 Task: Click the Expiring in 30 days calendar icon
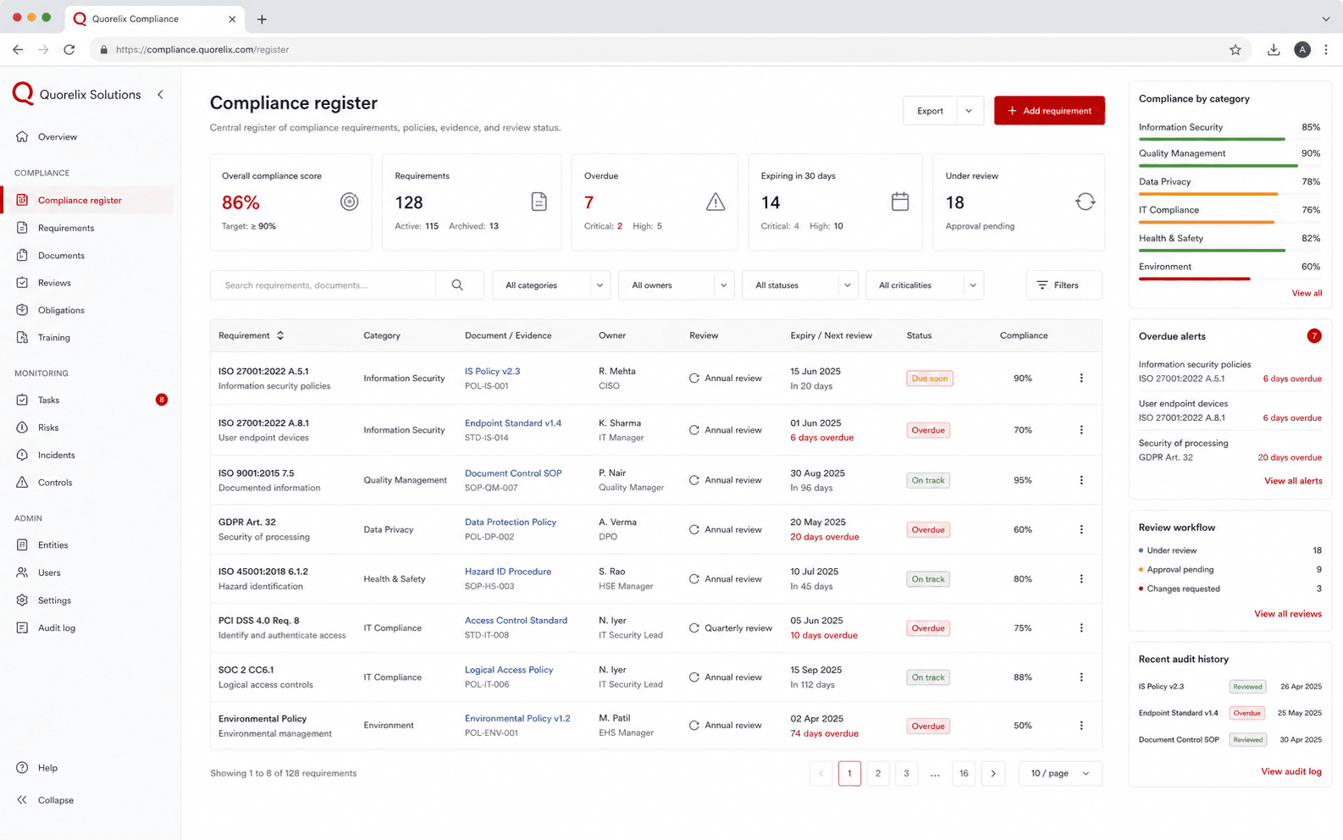coord(900,202)
